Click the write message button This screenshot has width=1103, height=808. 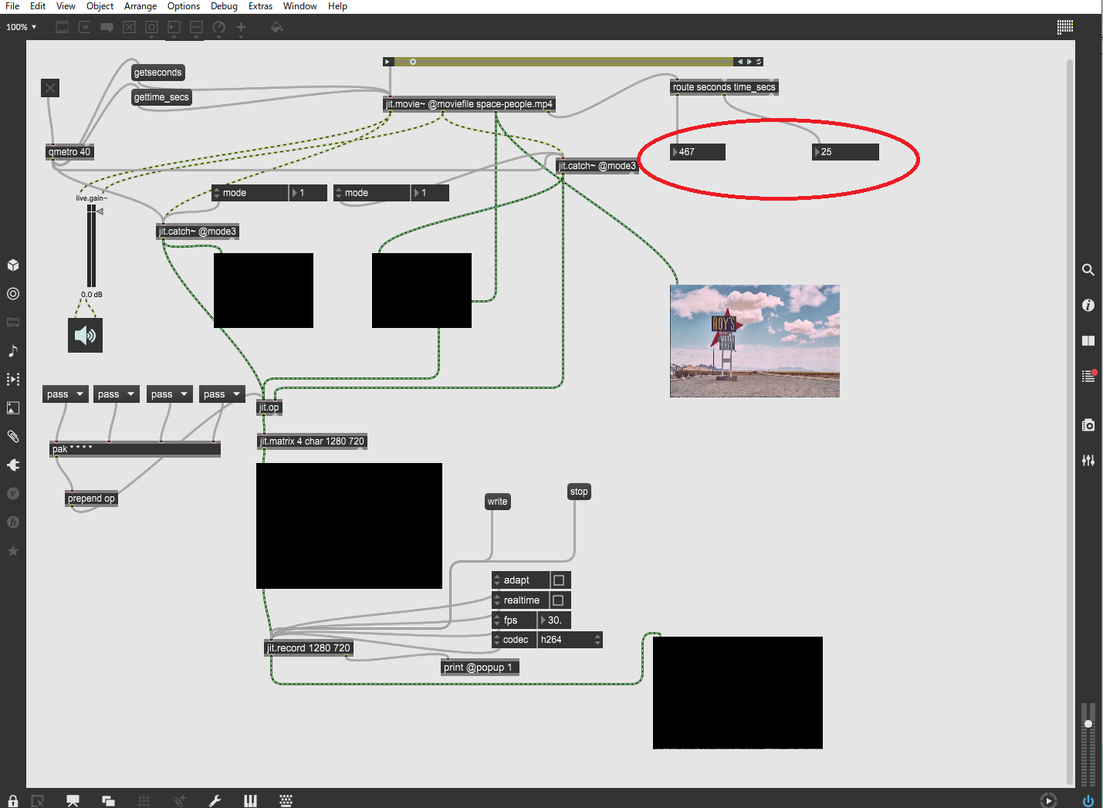click(x=497, y=502)
